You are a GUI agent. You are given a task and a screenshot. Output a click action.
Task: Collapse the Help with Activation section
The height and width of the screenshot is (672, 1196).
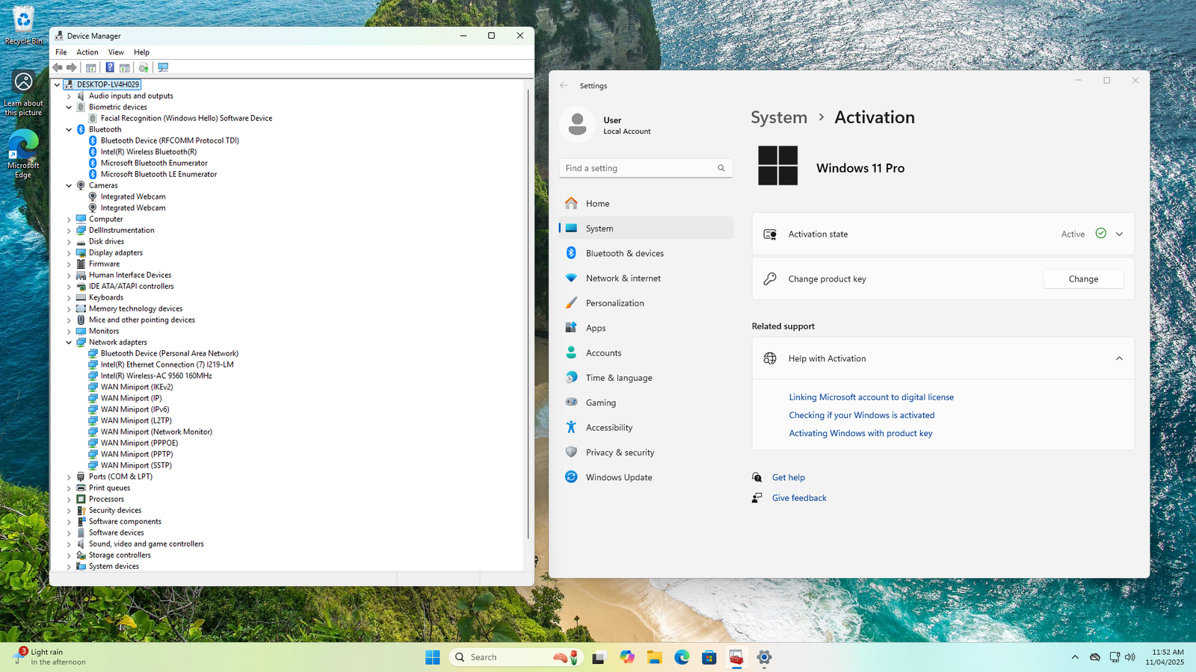[1119, 358]
